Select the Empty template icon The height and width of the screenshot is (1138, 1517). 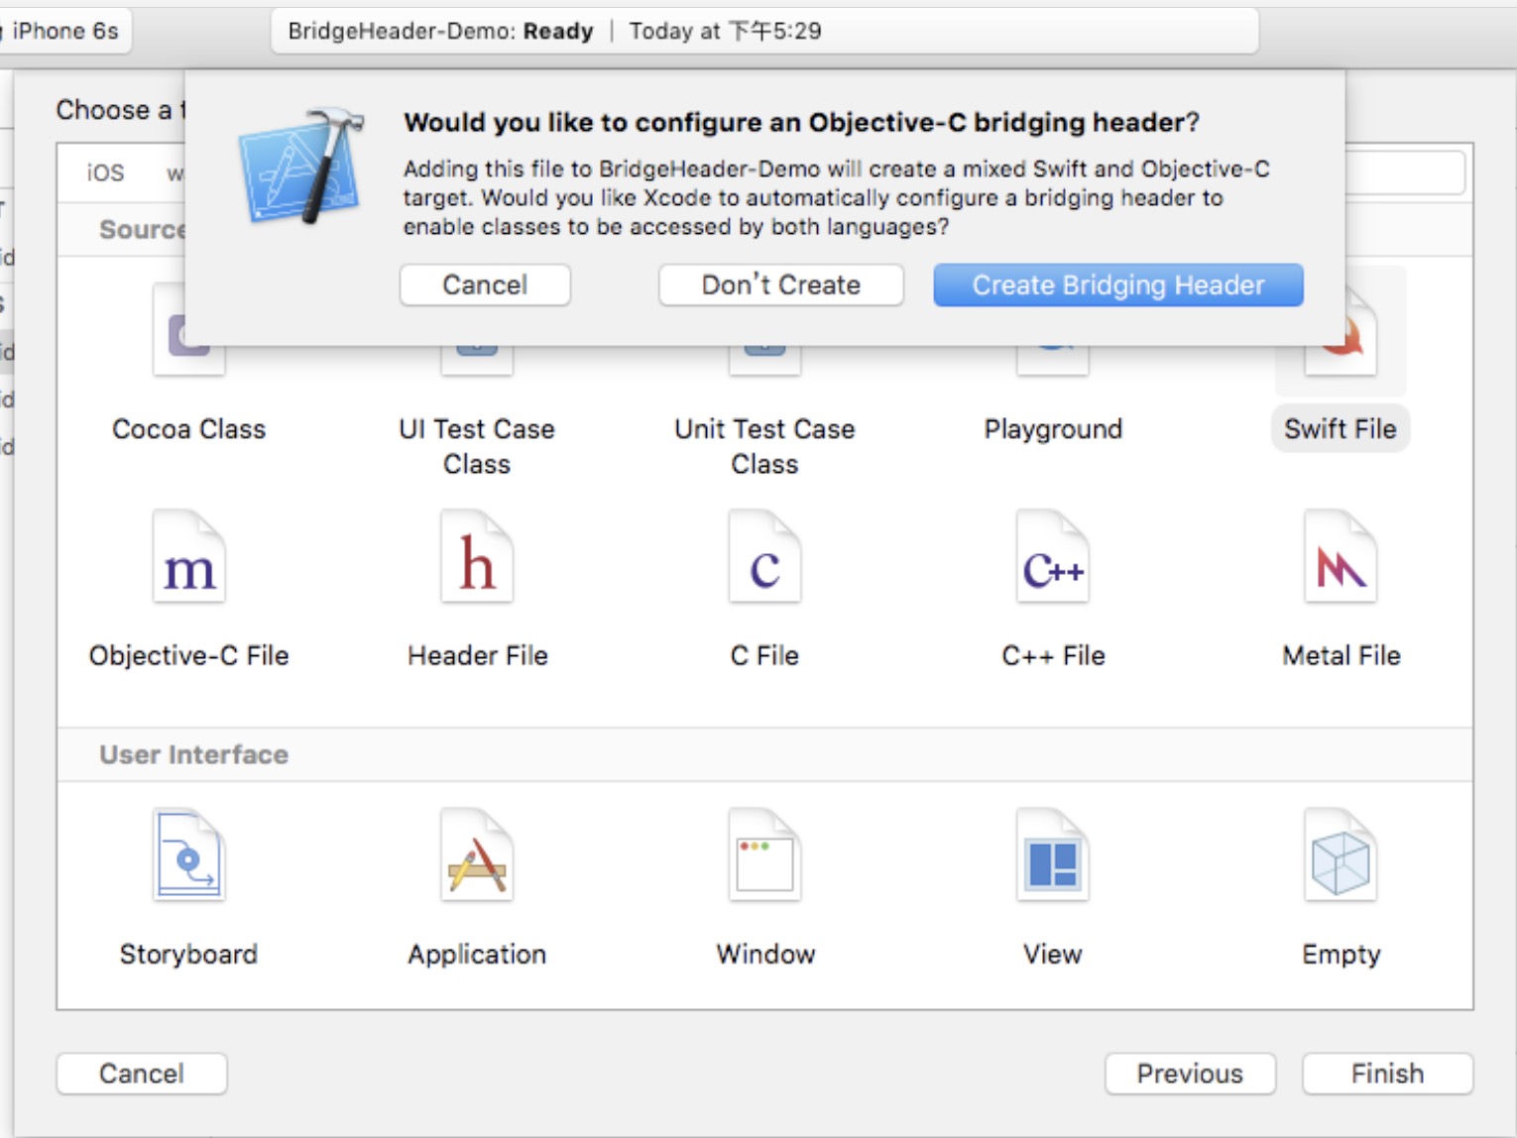pyautogui.click(x=1341, y=854)
